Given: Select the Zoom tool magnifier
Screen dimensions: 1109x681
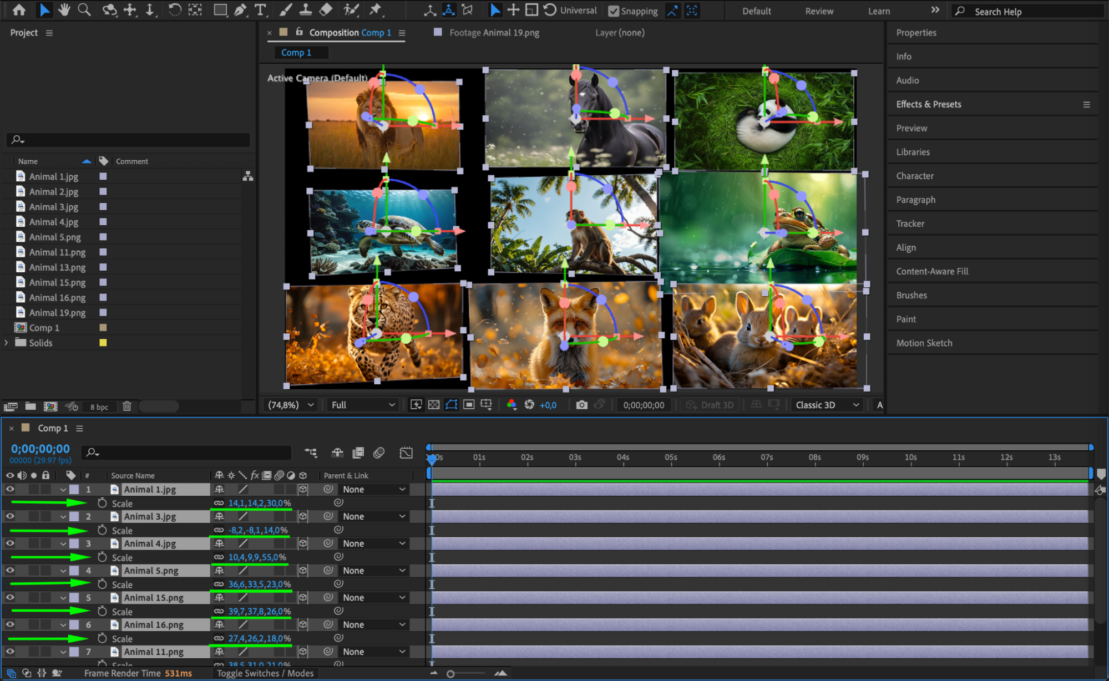Looking at the screenshot, I should pyautogui.click(x=84, y=9).
